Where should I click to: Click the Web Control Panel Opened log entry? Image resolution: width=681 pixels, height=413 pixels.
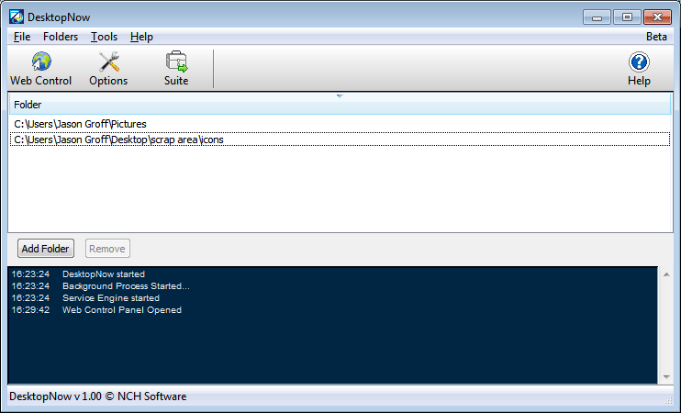(121, 310)
